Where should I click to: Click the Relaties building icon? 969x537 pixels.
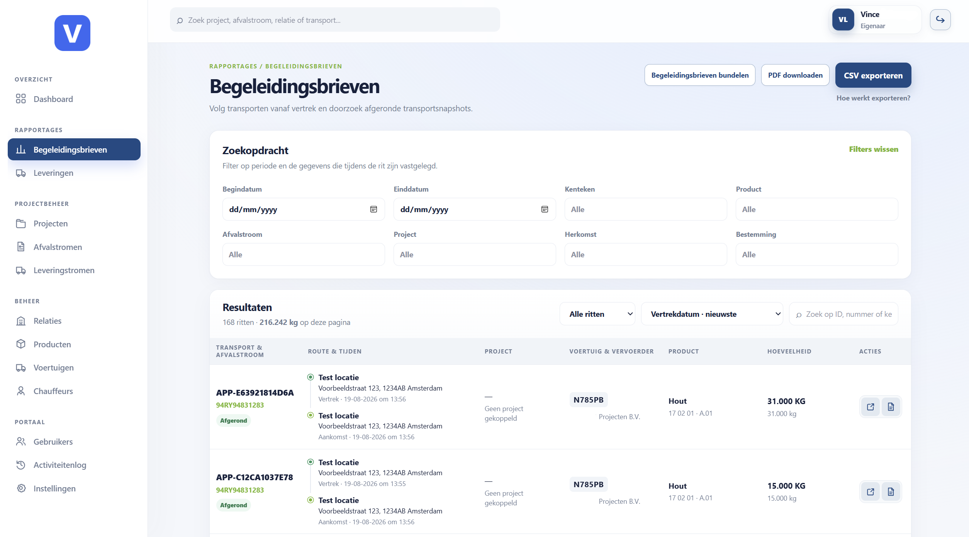tap(21, 321)
